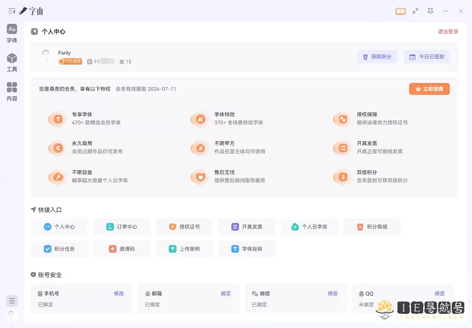Click the username Fanly

tap(64, 53)
